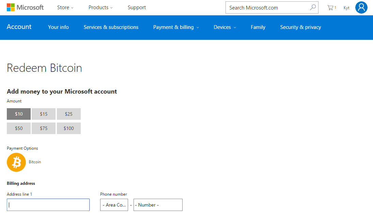The height and width of the screenshot is (213, 373).
Task: Click the phone Number field
Action: 158,205
